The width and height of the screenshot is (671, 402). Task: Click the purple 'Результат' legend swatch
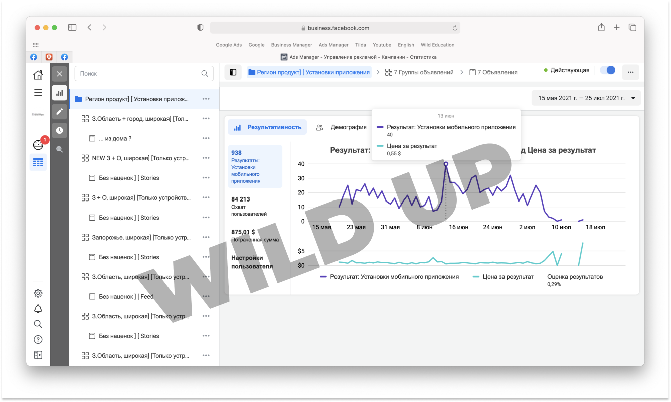323,277
